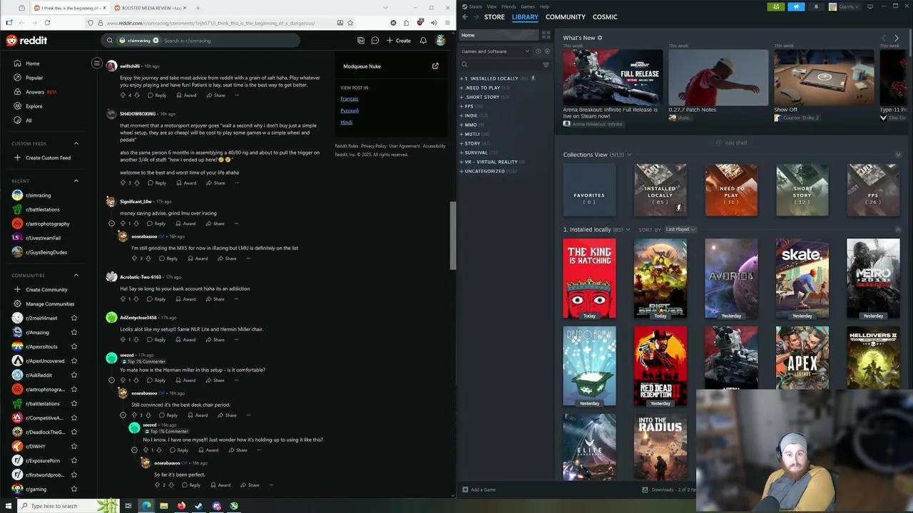Favorite r/AskReddit with its star
The width and height of the screenshot is (913, 513).
74,375
